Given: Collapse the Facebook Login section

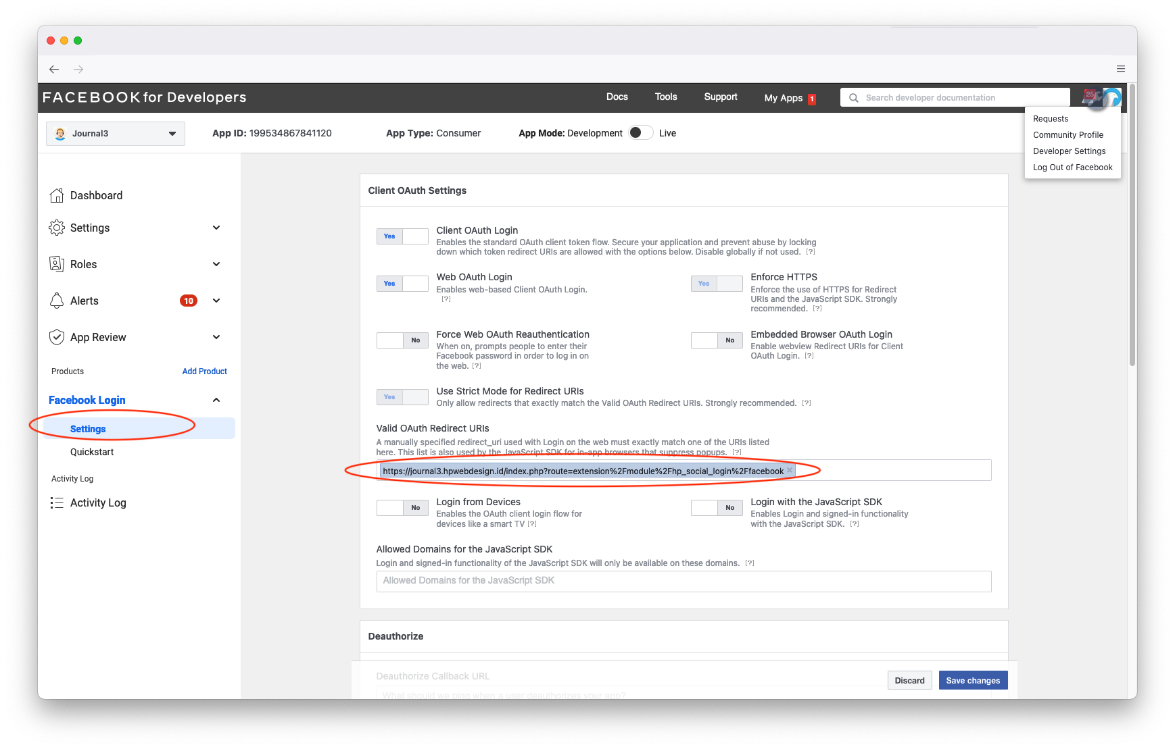Looking at the screenshot, I should pos(216,400).
